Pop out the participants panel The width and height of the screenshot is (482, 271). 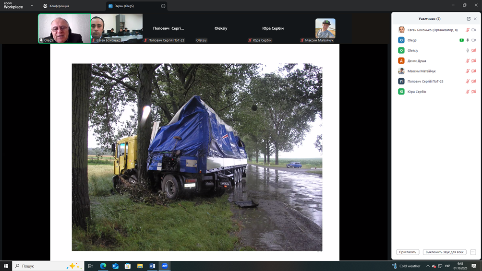[469, 19]
